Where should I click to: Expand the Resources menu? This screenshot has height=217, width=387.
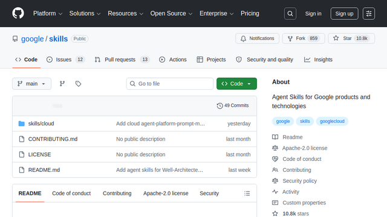click(125, 13)
